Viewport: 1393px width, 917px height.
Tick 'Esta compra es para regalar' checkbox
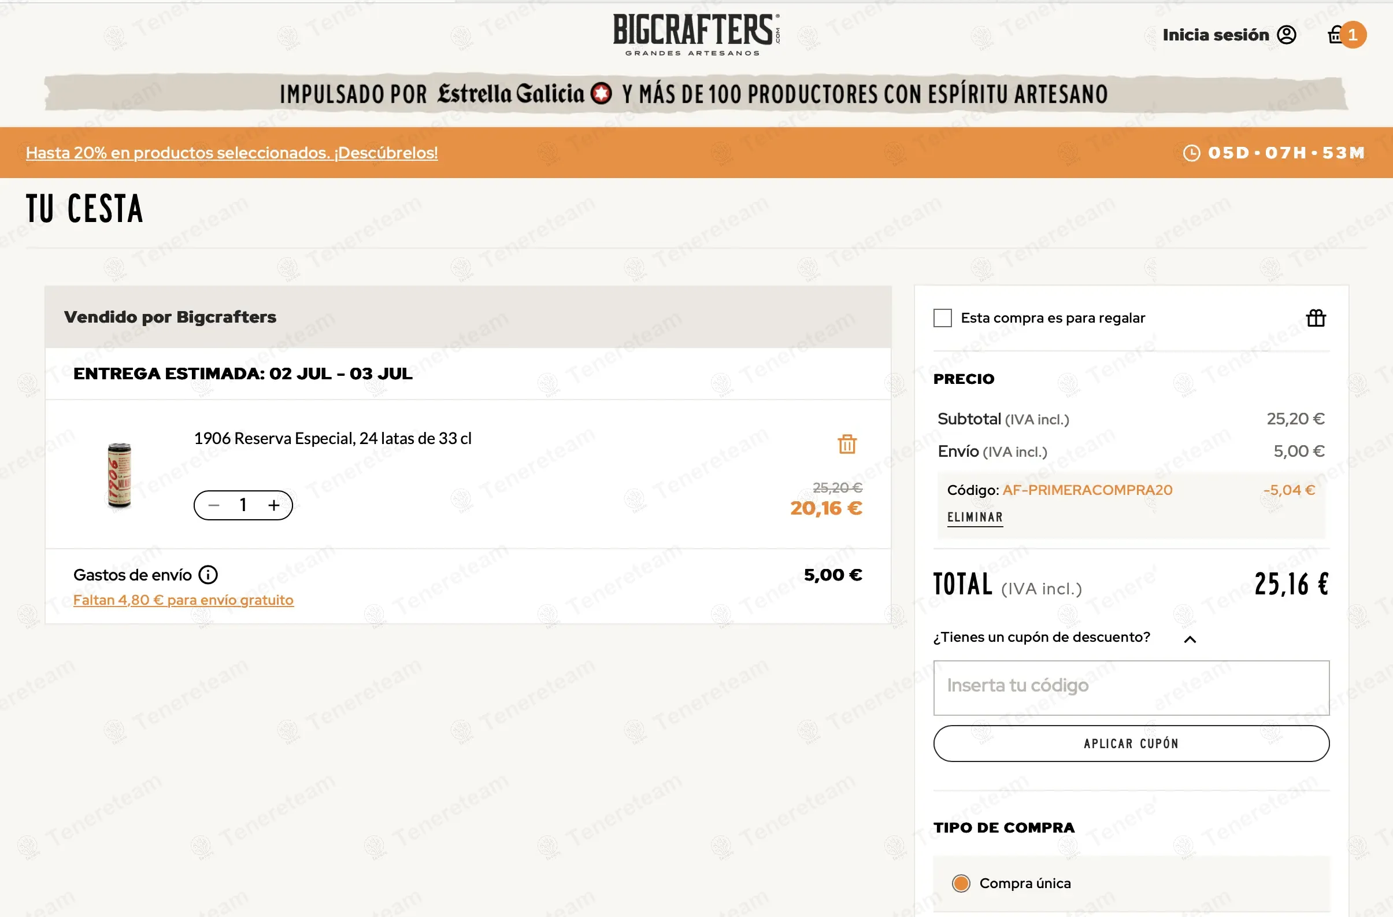[x=942, y=318]
